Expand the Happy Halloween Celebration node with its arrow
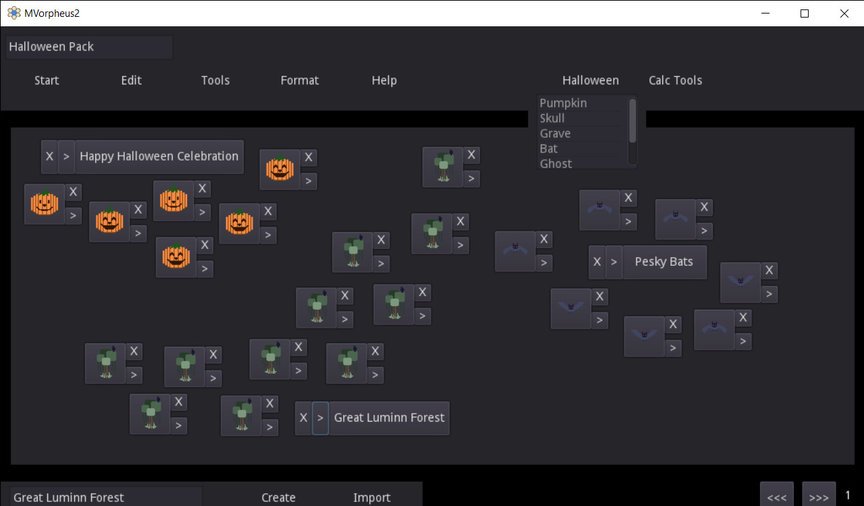The width and height of the screenshot is (864, 506). click(x=65, y=156)
